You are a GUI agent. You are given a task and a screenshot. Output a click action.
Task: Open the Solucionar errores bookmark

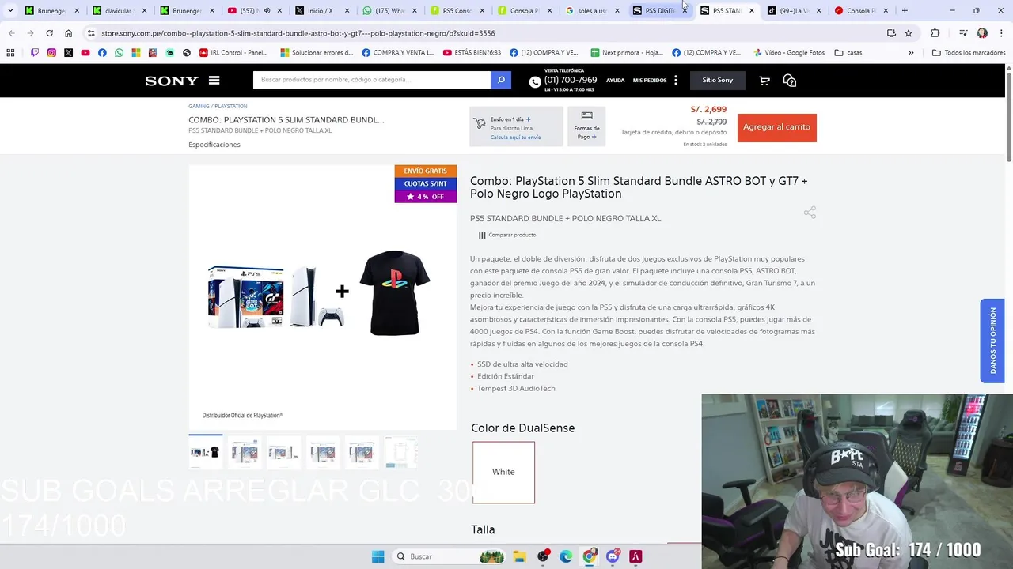(x=317, y=53)
